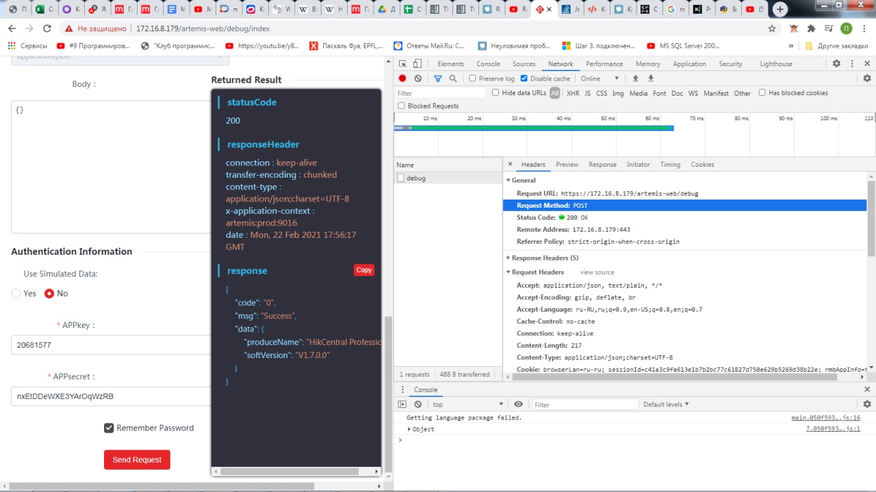Filter requests by XHR type
876x492 pixels.
[x=573, y=93]
